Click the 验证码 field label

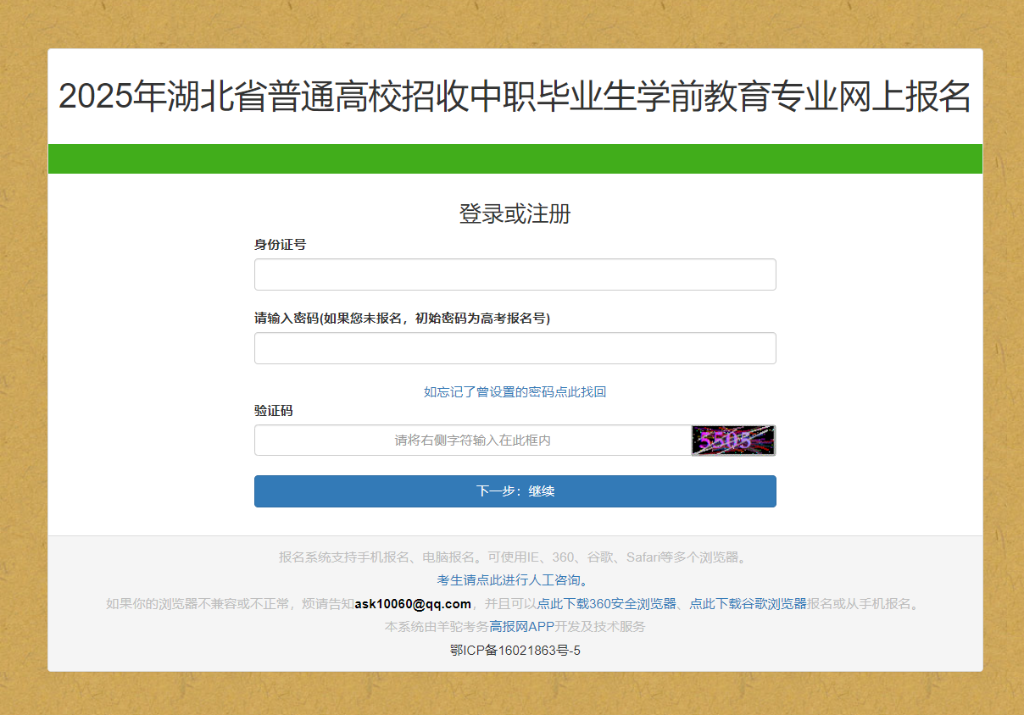(x=273, y=411)
